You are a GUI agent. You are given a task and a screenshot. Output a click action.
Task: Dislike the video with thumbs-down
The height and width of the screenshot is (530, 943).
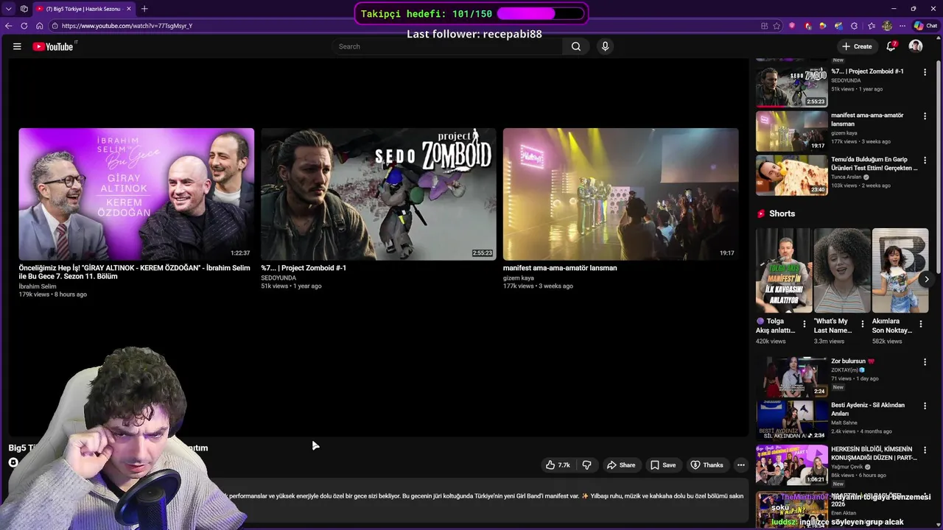coord(587,465)
